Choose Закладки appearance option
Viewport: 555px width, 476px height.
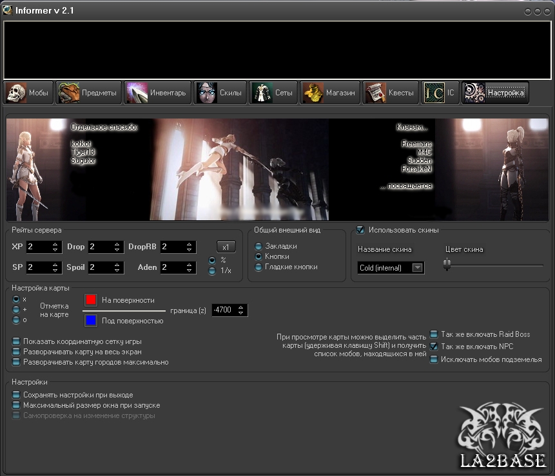(258, 246)
